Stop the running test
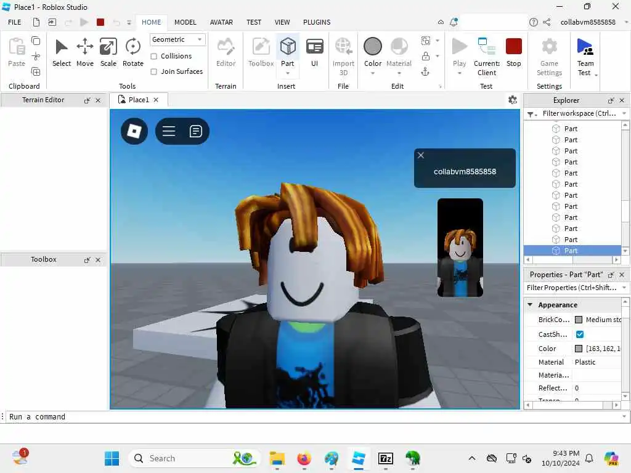This screenshot has height=473, width=631. click(513, 52)
